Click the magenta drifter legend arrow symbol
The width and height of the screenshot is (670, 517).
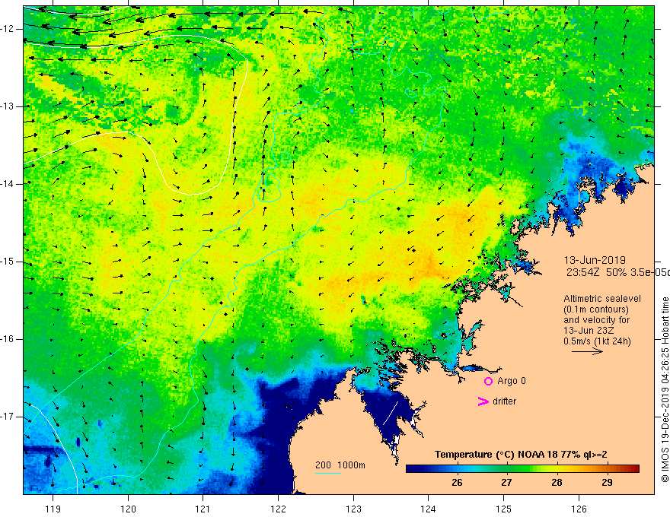coord(483,401)
